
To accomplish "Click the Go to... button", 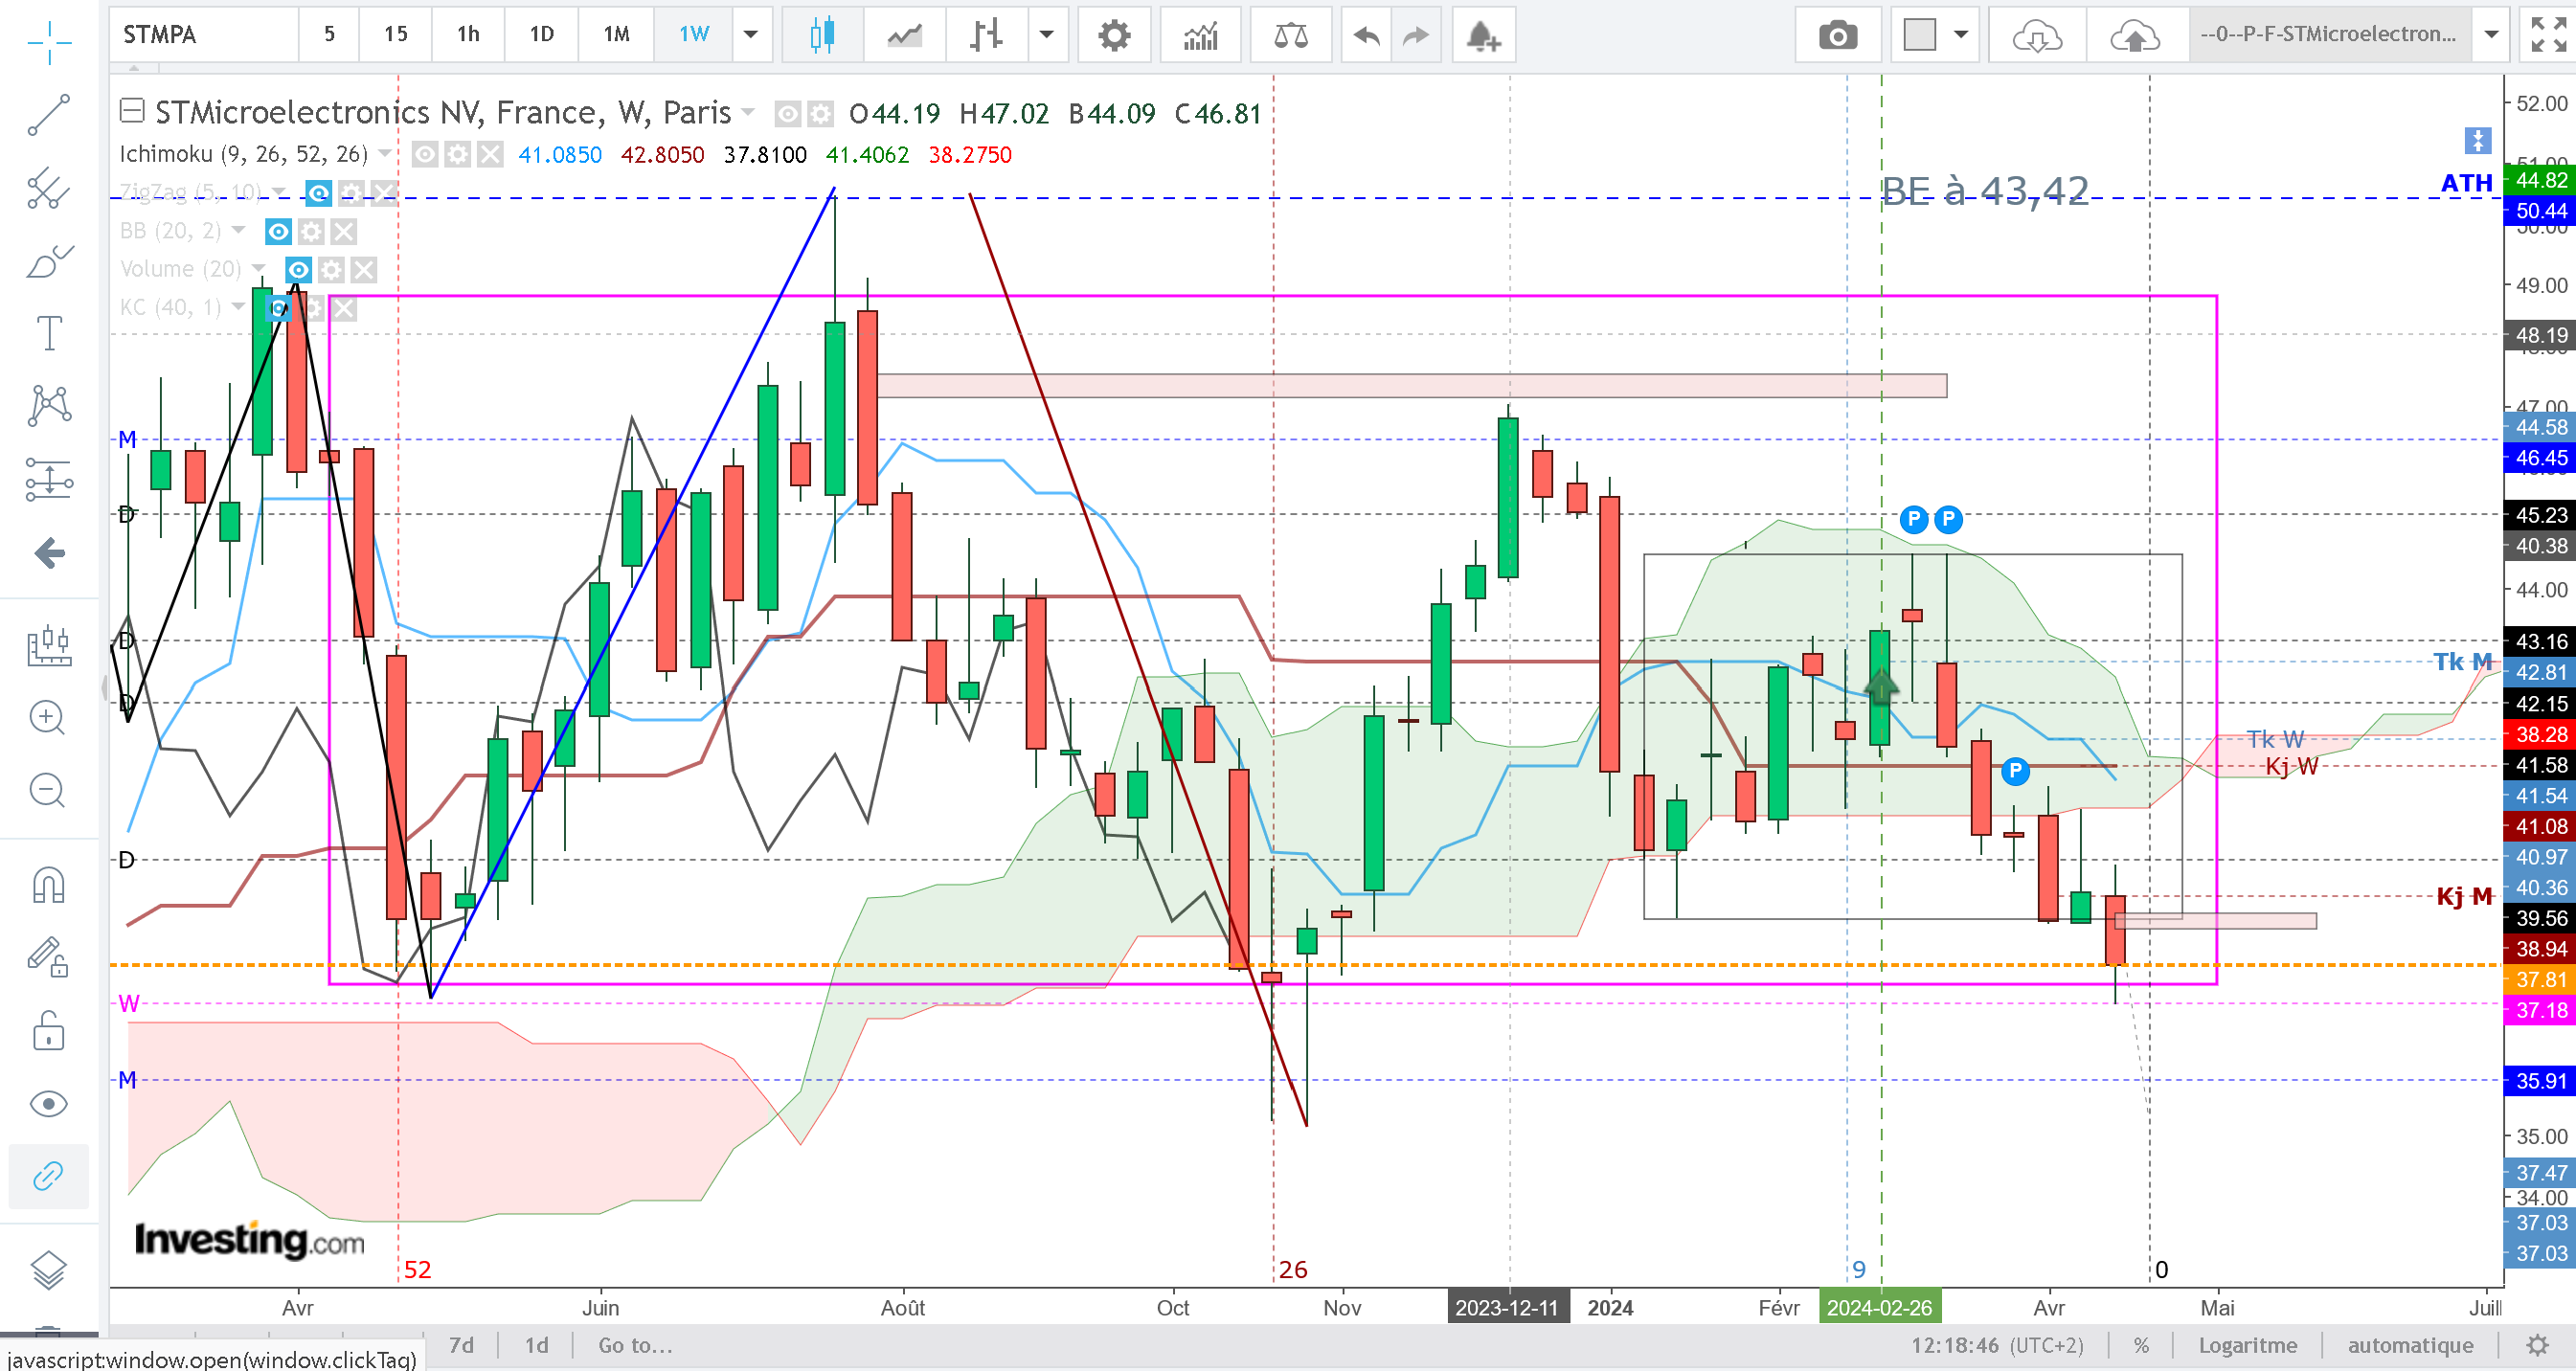I will coord(635,1345).
